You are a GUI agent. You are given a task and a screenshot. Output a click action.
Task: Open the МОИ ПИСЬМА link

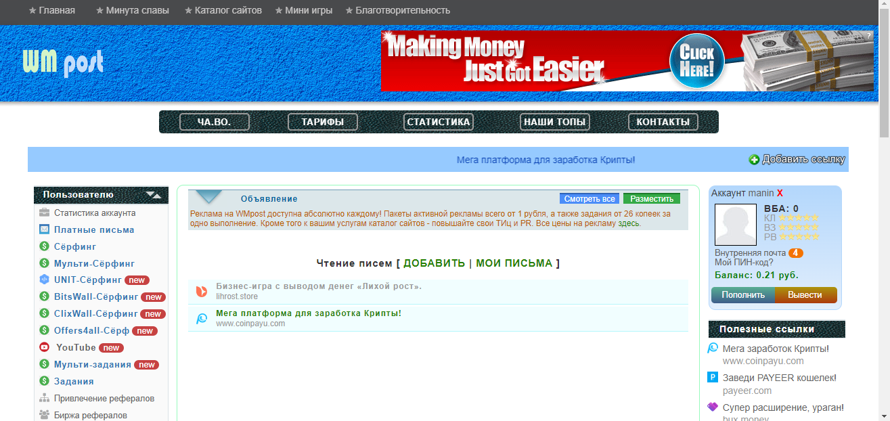coord(514,263)
